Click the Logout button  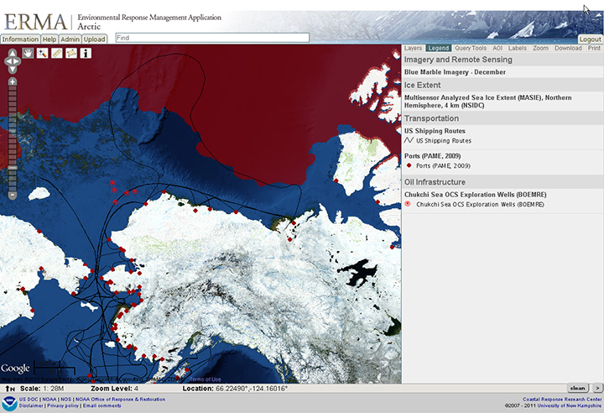click(590, 39)
